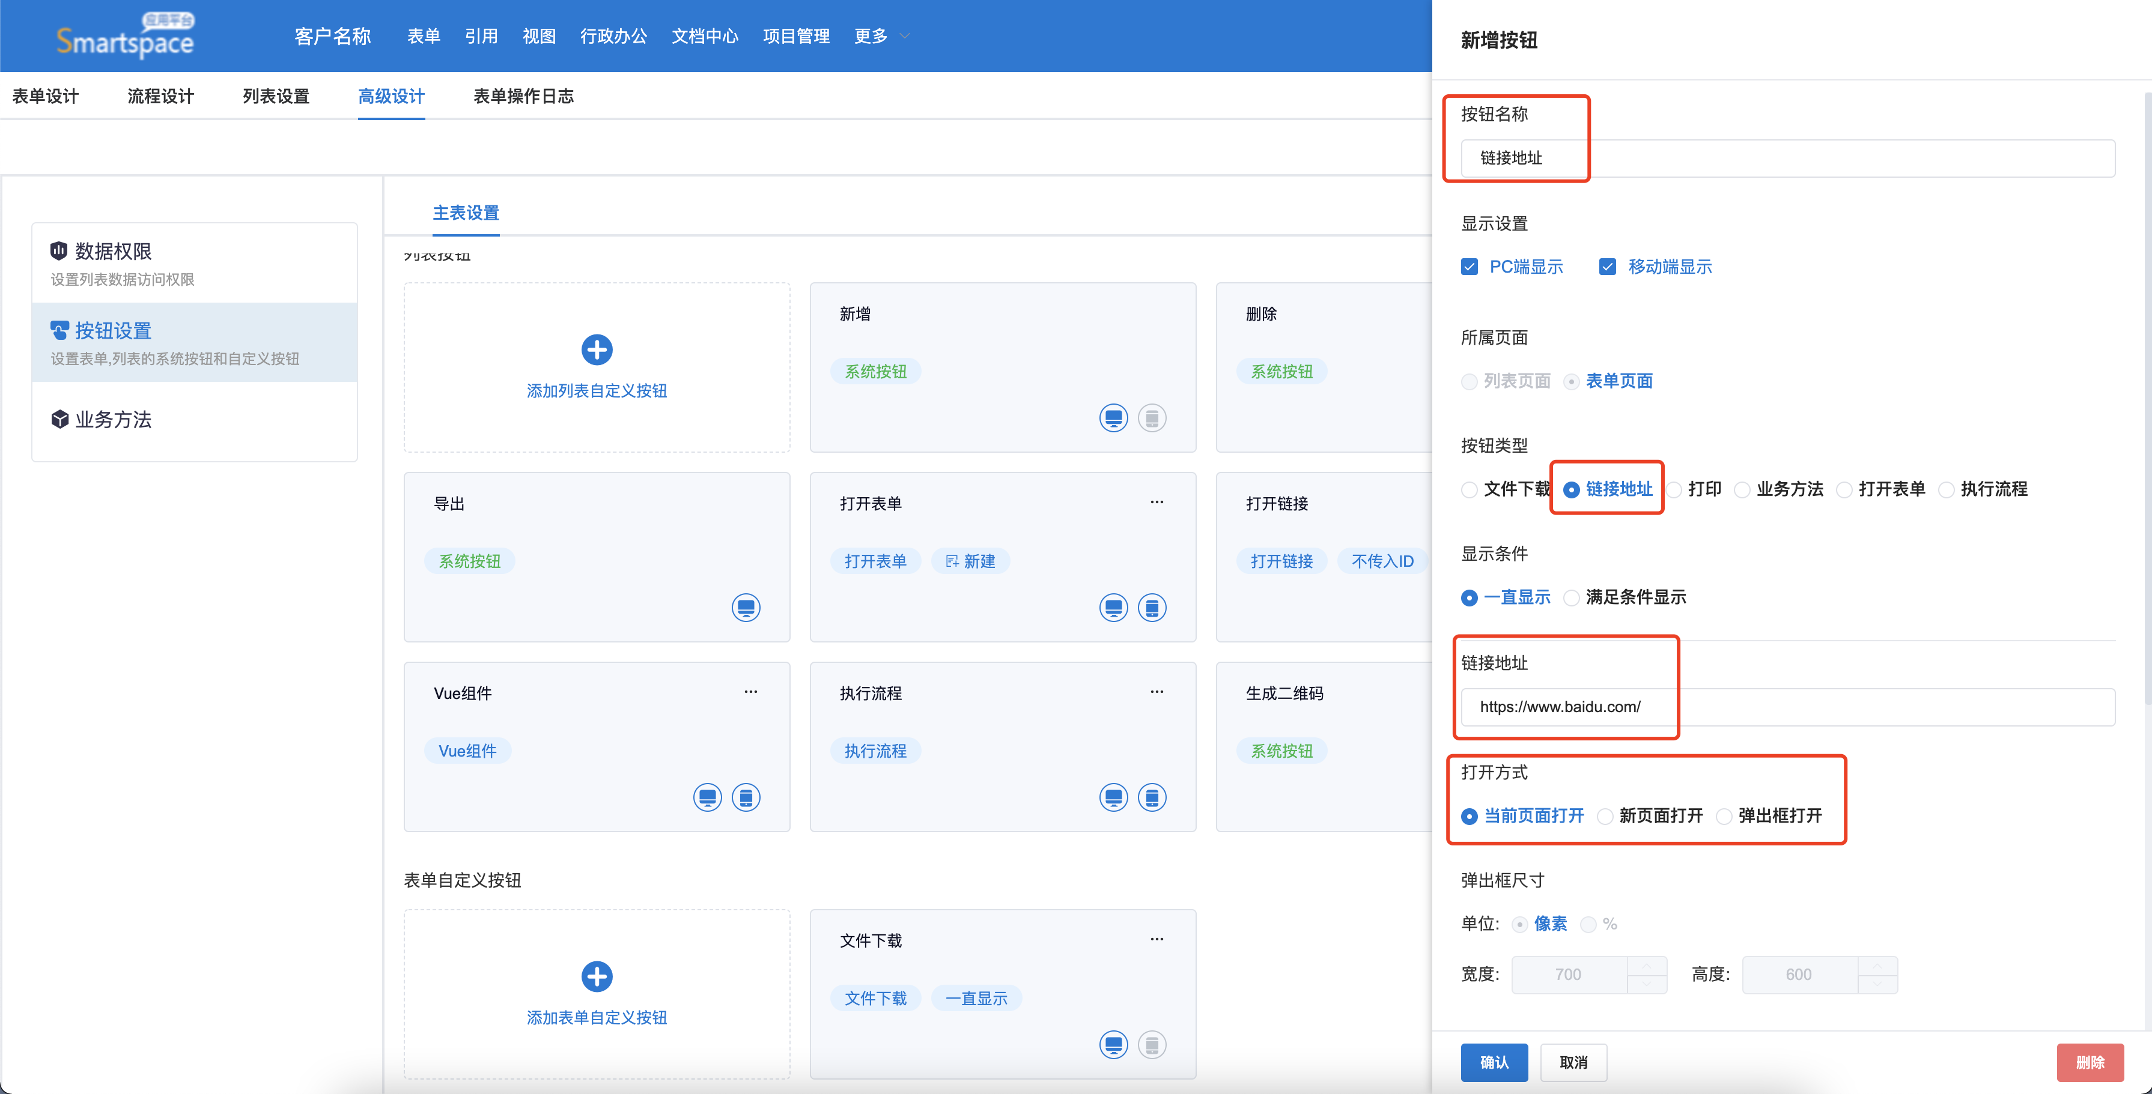Switch to the 流程设计 tab

[160, 96]
